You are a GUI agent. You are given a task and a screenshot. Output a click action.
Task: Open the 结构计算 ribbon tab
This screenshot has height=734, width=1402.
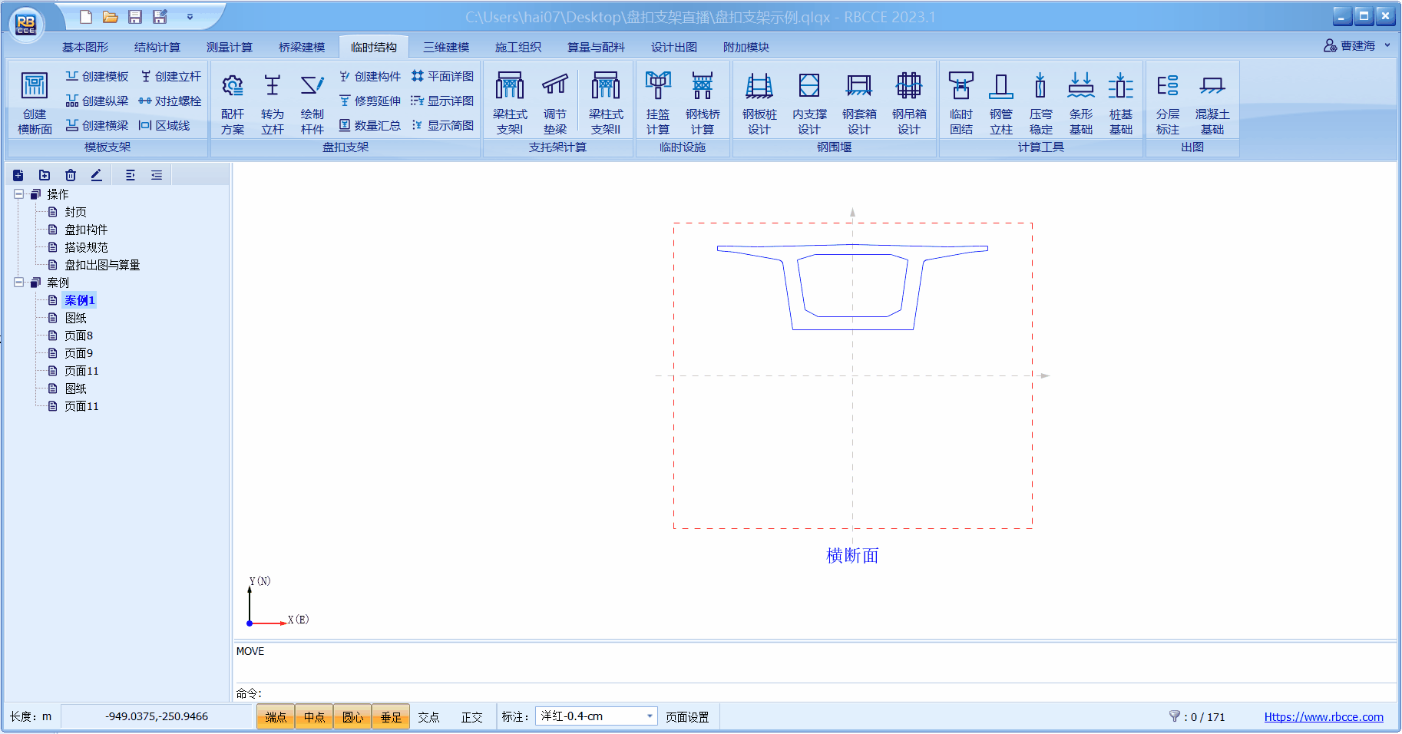157,47
